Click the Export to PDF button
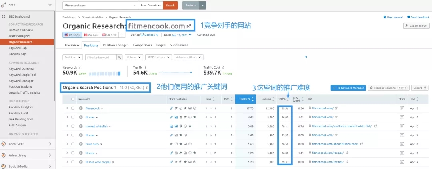Screen dimensions: 432x169 click(416, 26)
